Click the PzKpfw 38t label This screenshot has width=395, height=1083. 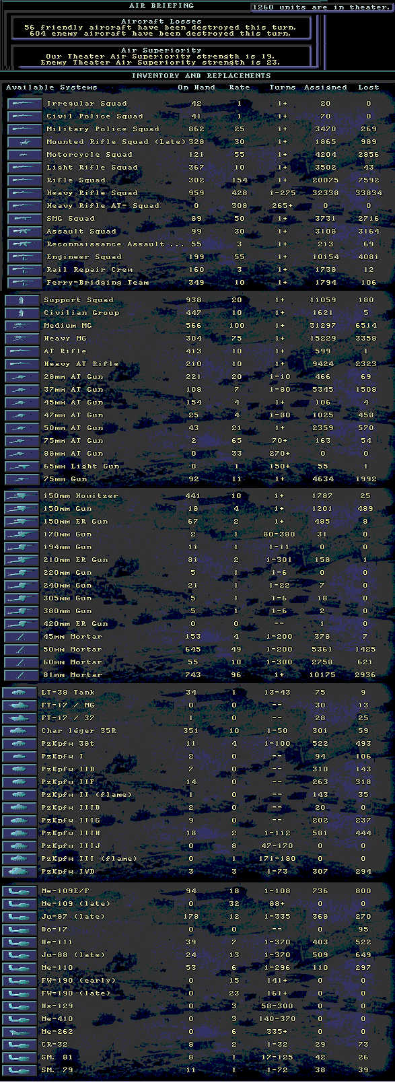(x=68, y=744)
